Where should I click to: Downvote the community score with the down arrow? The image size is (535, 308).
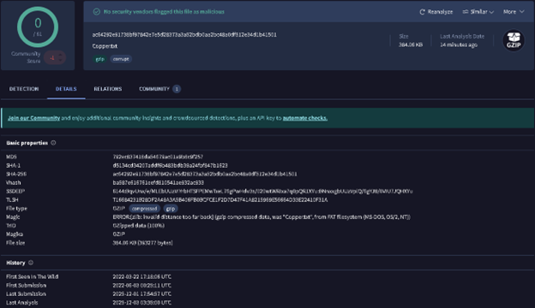click(60, 61)
